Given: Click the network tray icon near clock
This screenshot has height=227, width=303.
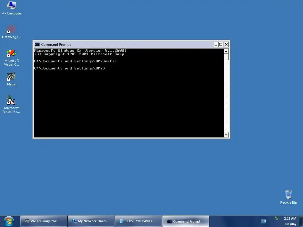Looking at the screenshot, I should [x=277, y=218].
